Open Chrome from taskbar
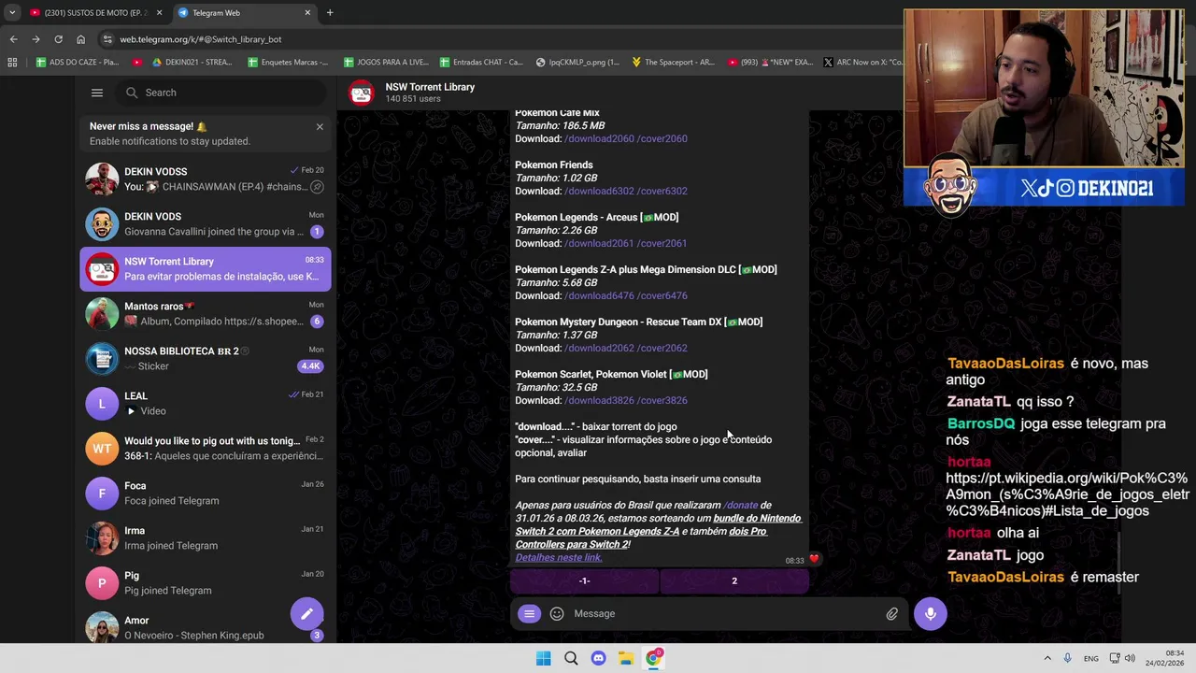Viewport: 1196px width, 673px height. [x=653, y=658]
